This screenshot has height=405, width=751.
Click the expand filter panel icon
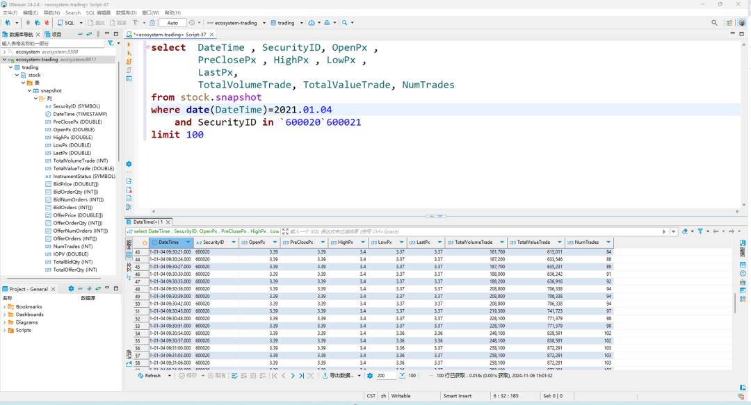click(x=286, y=231)
